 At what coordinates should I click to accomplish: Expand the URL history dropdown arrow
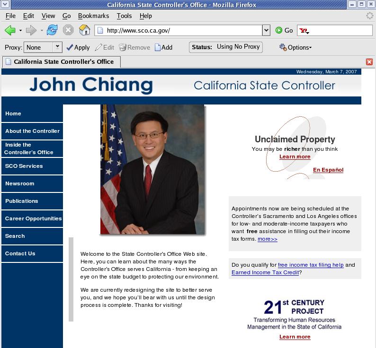click(x=266, y=30)
